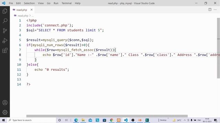The width and height of the screenshot is (220, 123).
Task: Open XAMPP icon on taskbar
Action: [x=119, y=120]
